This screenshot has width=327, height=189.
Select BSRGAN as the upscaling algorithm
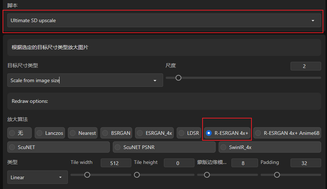[x=116, y=133]
